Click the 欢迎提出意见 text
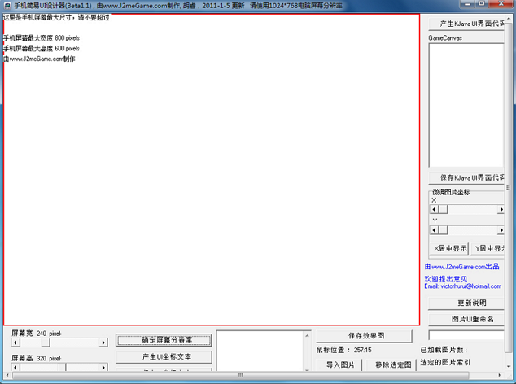The height and width of the screenshot is (384, 516). [x=445, y=279]
